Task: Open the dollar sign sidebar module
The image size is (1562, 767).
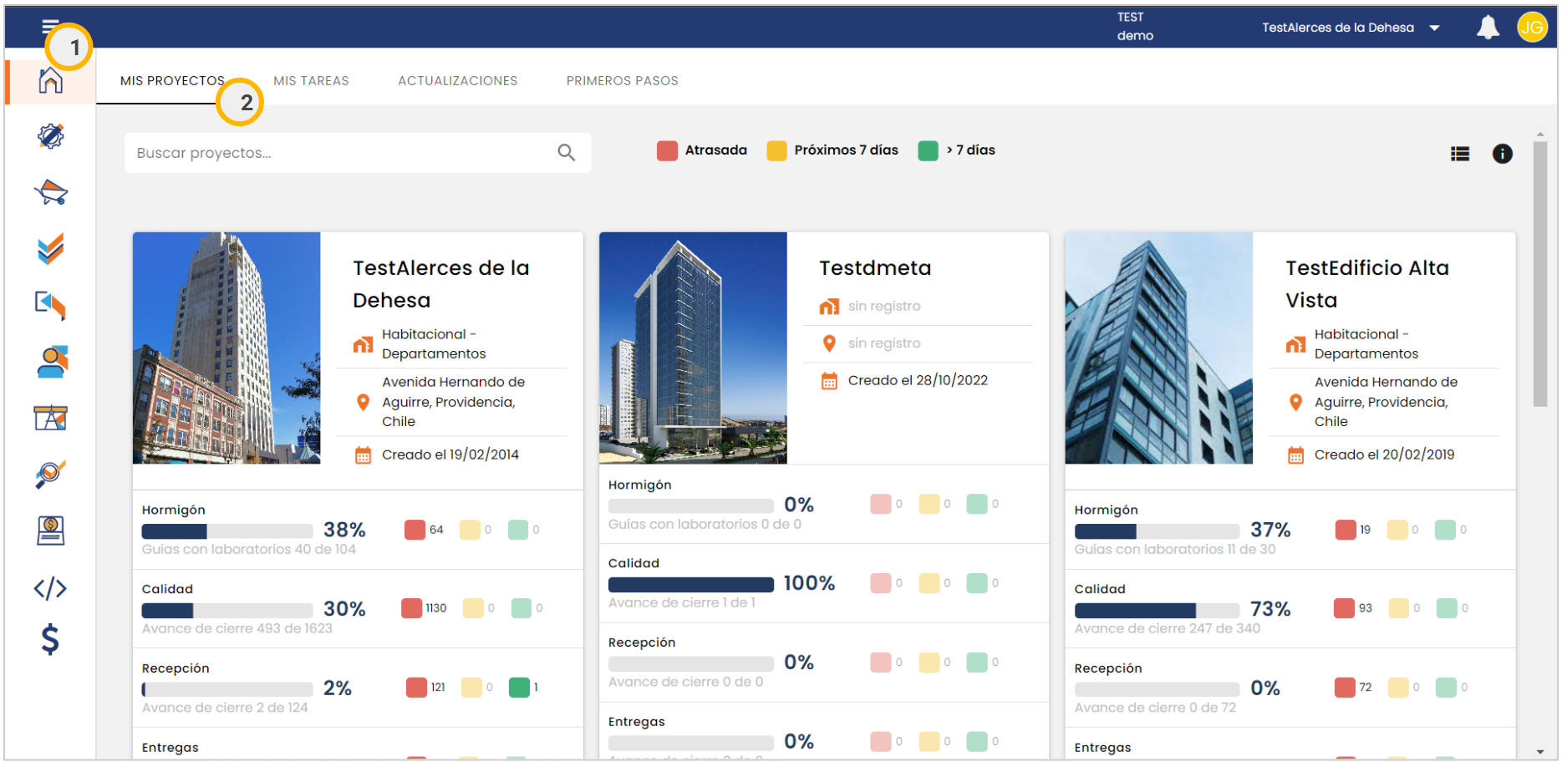Action: click(x=50, y=639)
